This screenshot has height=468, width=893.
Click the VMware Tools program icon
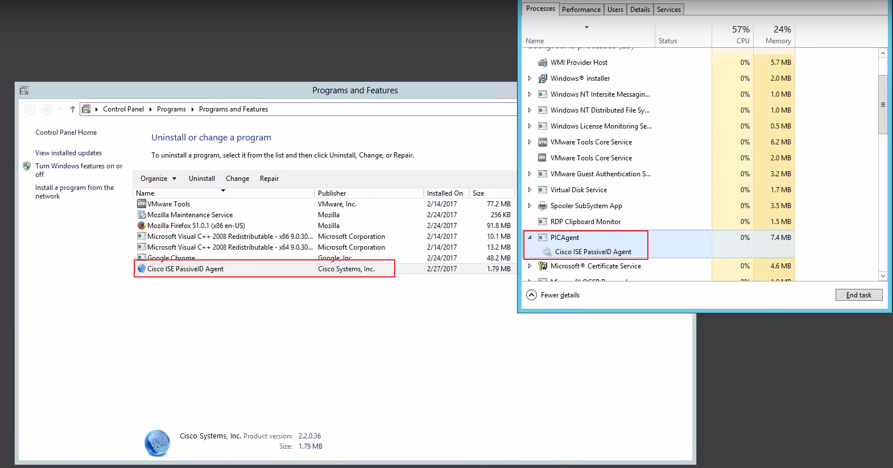tap(142, 204)
